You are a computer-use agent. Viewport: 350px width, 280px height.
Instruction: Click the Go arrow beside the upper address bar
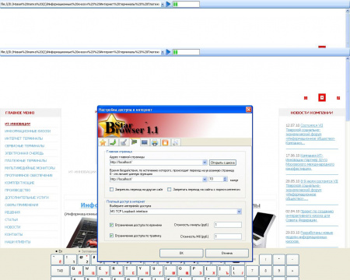click(x=168, y=4)
